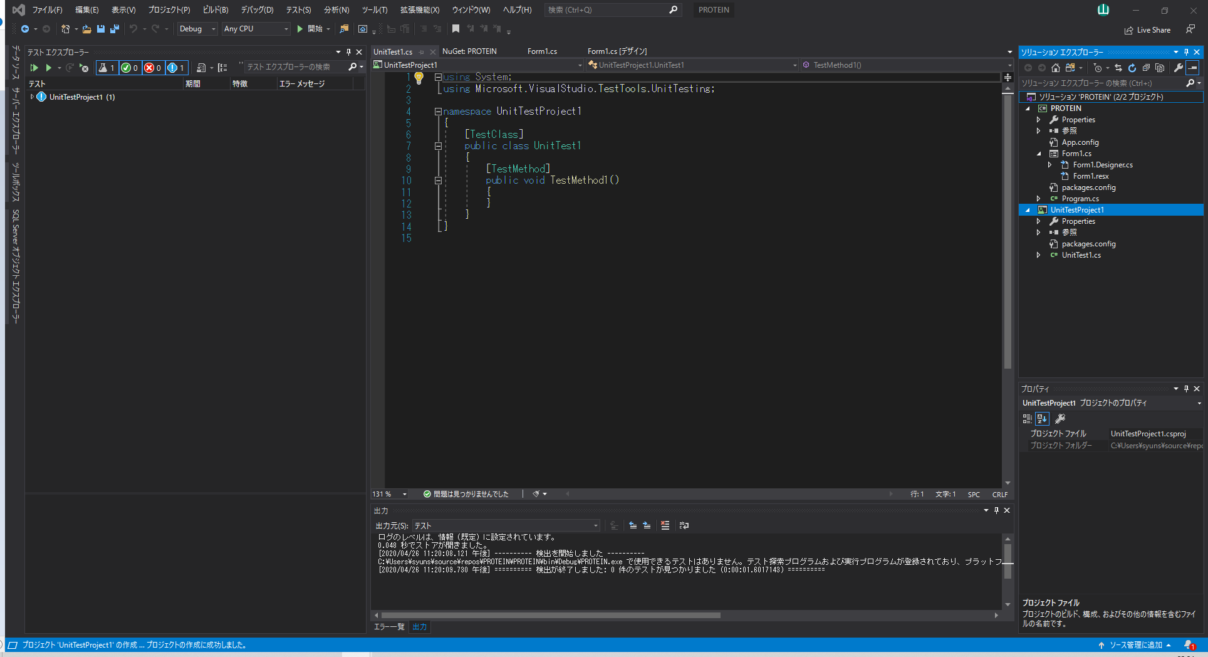Viewport: 1208px width, 657px height.
Task: Switch Properties panel to alphabetical sorting
Action: [x=1043, y=419]
